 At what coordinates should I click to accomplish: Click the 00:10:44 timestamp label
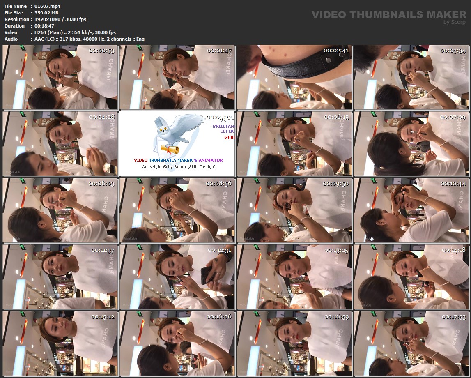[x=454, y=184]
